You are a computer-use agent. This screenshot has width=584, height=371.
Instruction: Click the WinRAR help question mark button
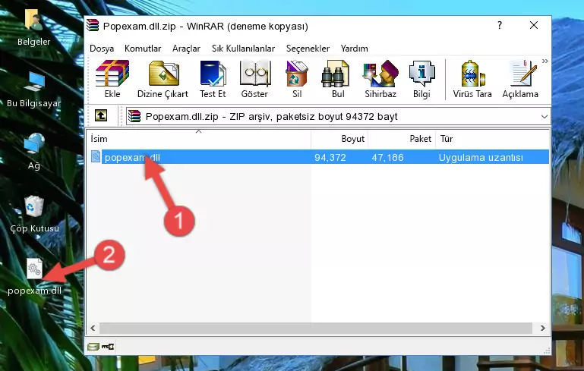pyautogui.click(x=500, y=25)
